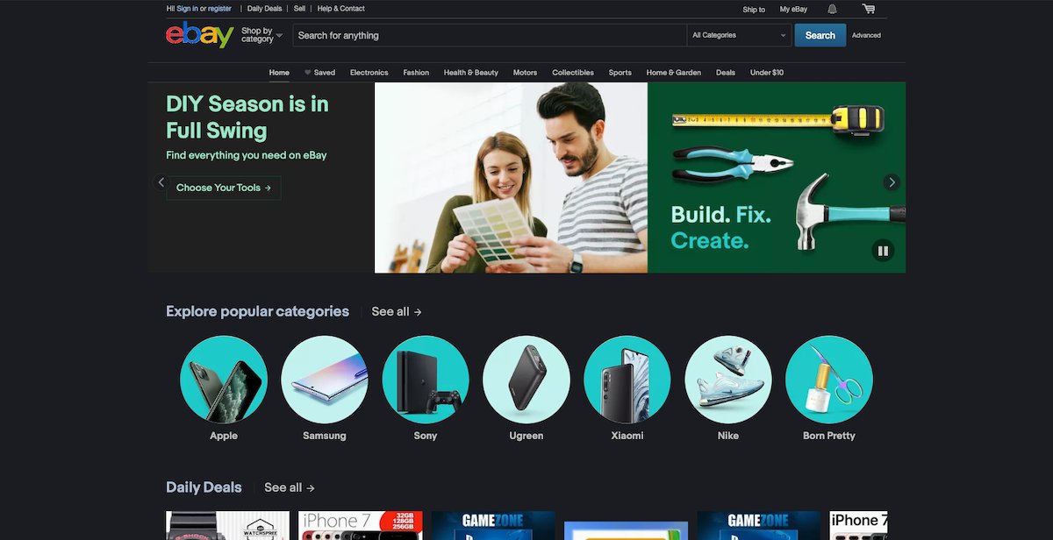This screenshot has height=540, width=1053.
Task: Click the Search for anything field
Action: (490, 35)
